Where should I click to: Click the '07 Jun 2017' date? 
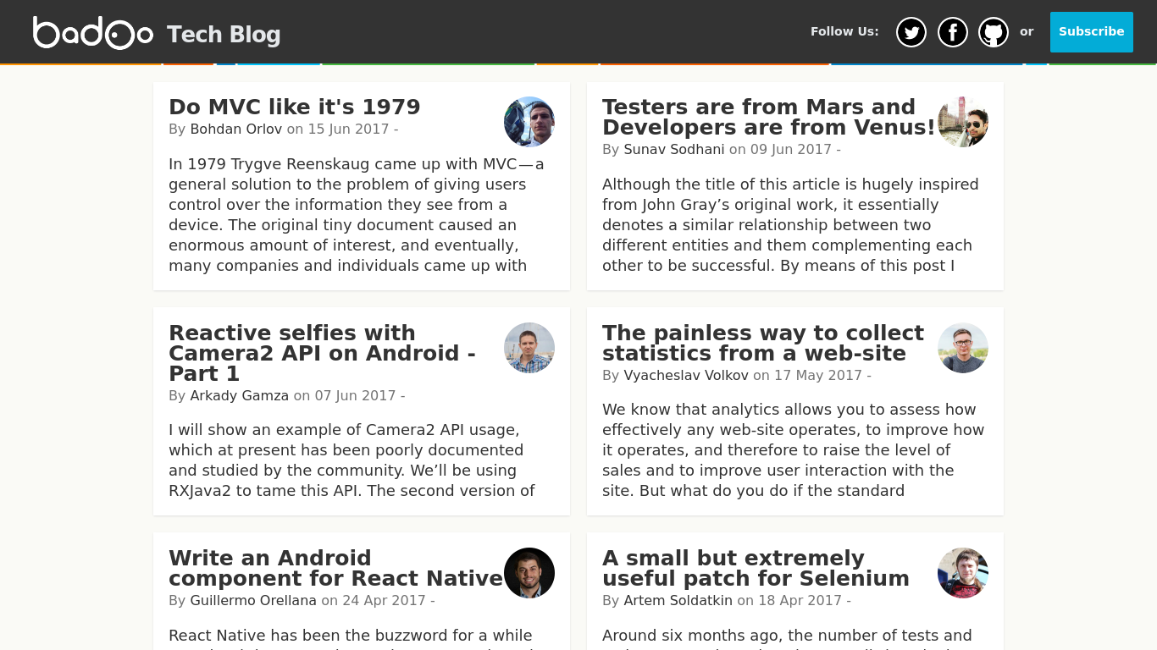pos(356,396)
